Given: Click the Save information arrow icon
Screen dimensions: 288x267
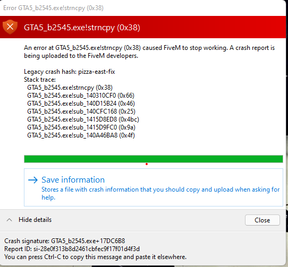Looking at the screenshot, I should pyautogui.click(x=33, y=180).
